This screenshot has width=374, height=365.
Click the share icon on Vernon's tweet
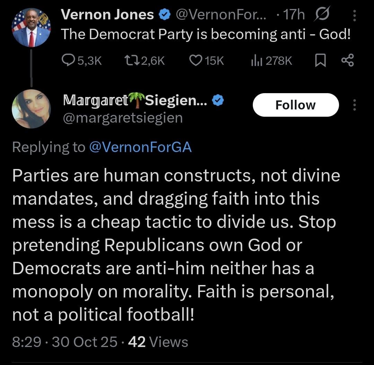click(347, 61)
